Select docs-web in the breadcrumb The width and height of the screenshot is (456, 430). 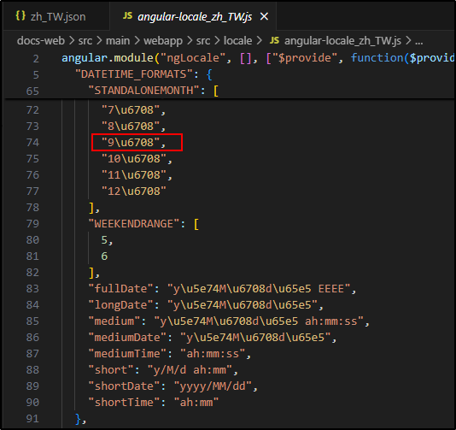(x=41, y=41)
